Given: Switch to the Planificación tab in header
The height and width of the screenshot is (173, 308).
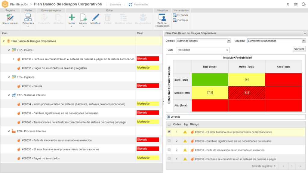Looking at the screenshot, I should pyautogui.click(x=140, y=5).
